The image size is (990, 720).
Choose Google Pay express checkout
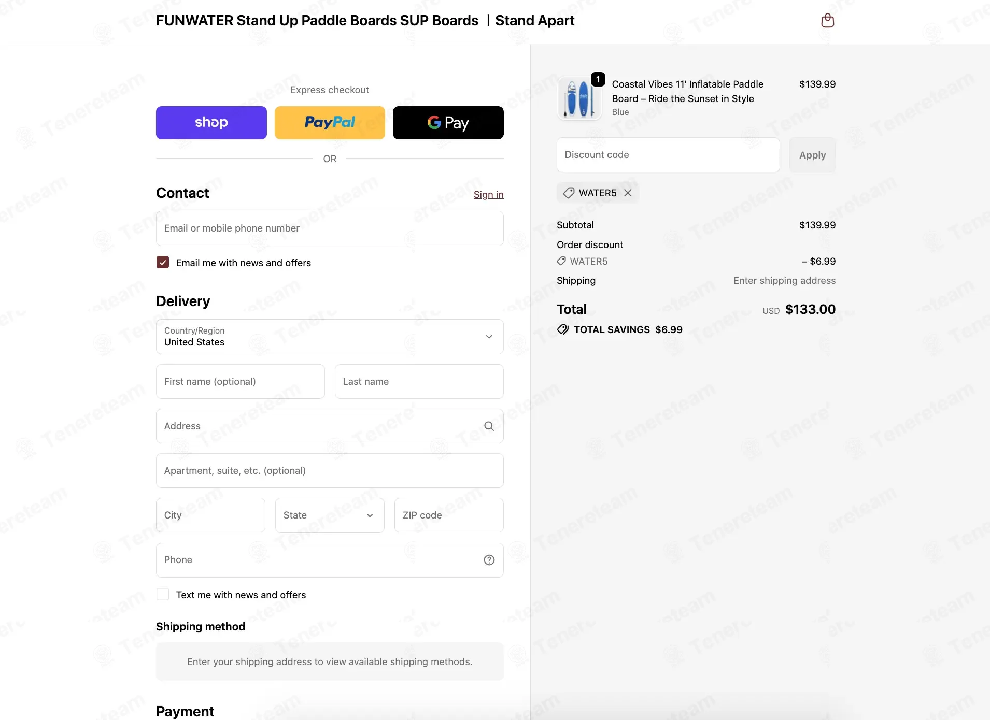[x=448, y=123]
